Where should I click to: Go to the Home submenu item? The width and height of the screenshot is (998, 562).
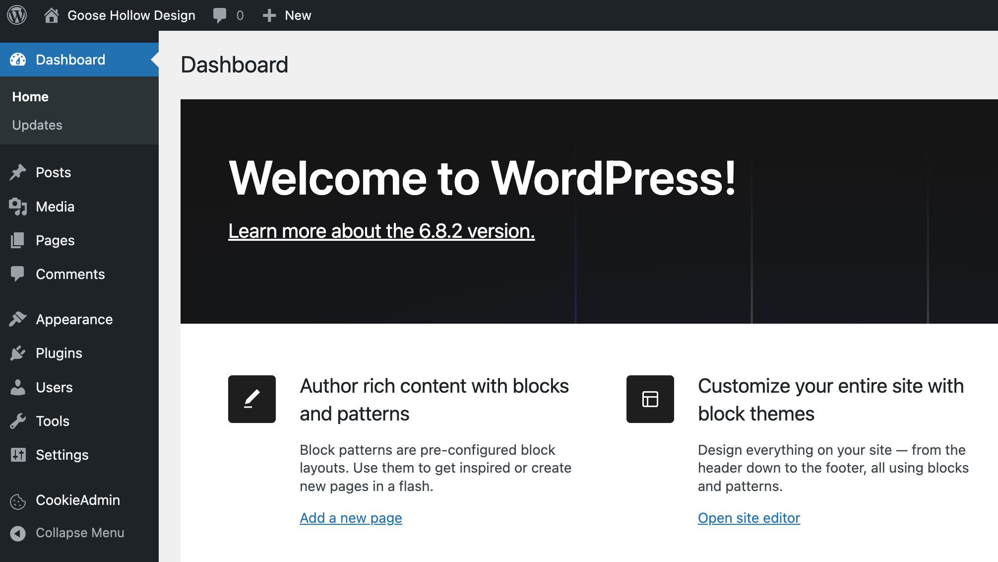click(x=30, y=97)
